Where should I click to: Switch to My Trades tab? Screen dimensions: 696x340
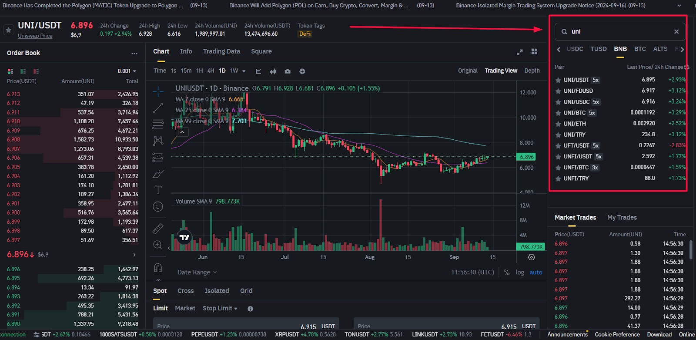622,218
